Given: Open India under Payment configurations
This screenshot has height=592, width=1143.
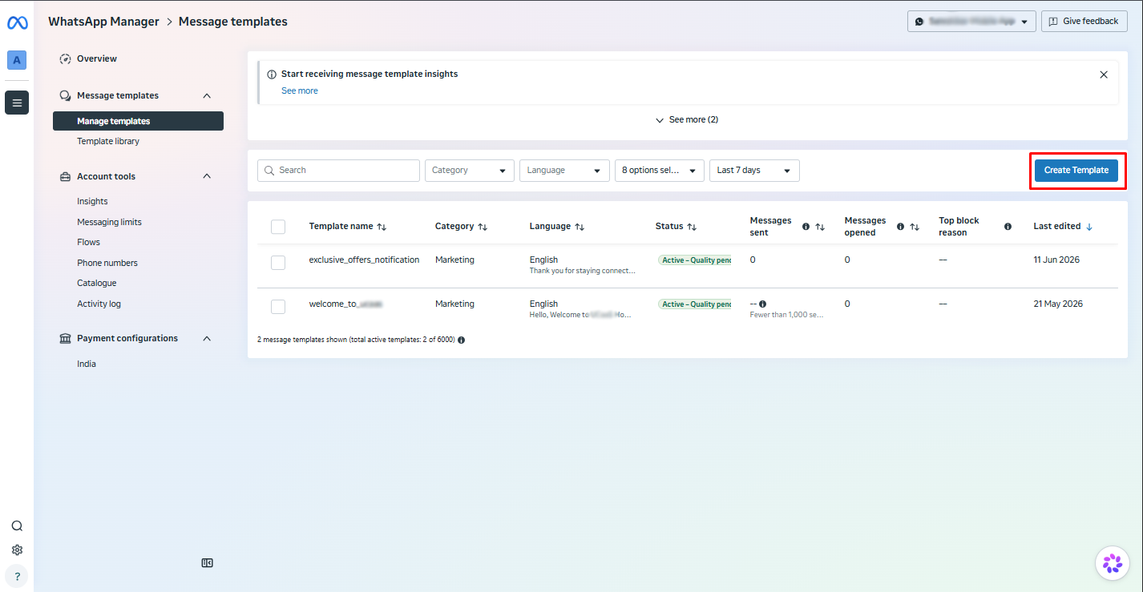Looking at the screenshot, I should tap(87, 364).
